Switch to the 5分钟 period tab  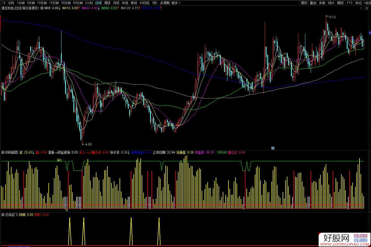[31, 3]
